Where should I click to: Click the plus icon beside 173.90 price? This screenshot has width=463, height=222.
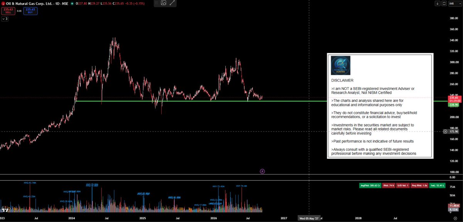click(x=446, y=131)
